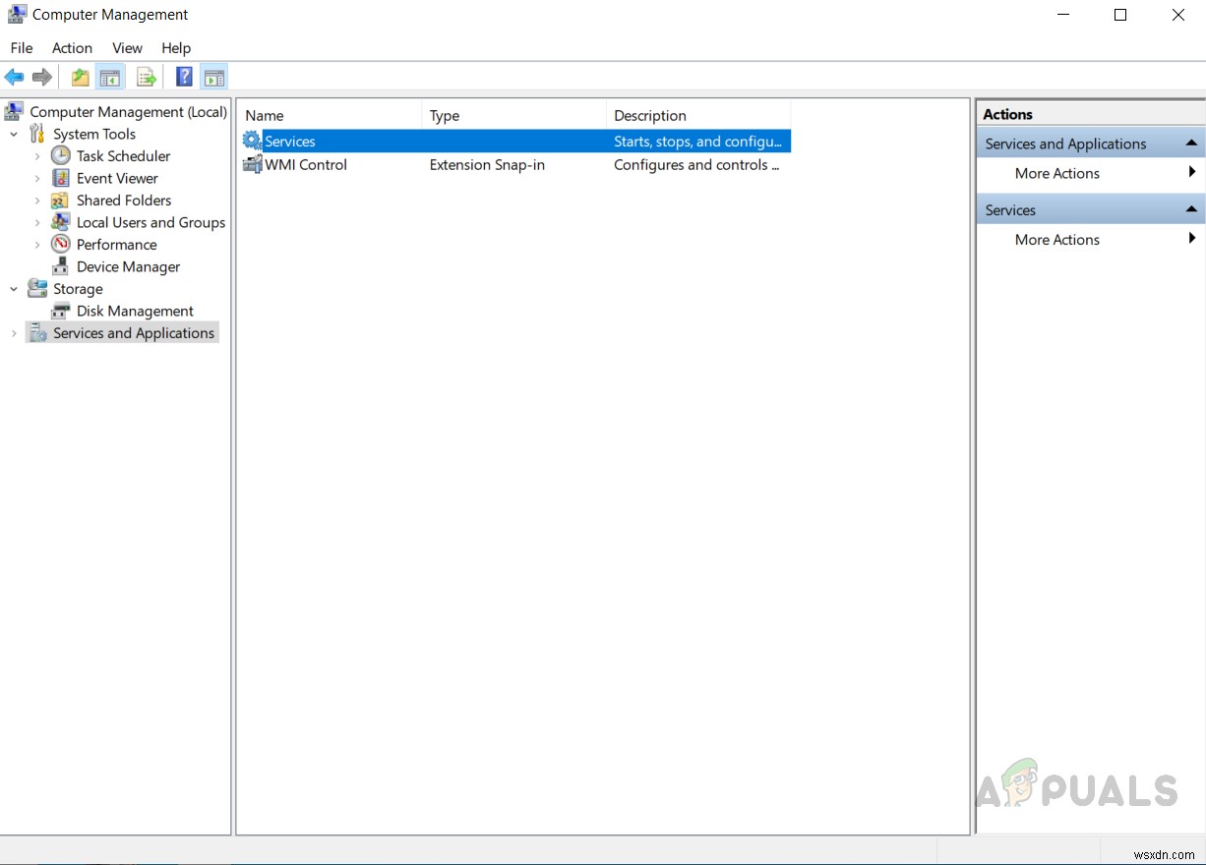This screenshot has width=1206, height=865.
Task: Click the 'Starts, stops, and configu...' description
Action: pos(697,141)
